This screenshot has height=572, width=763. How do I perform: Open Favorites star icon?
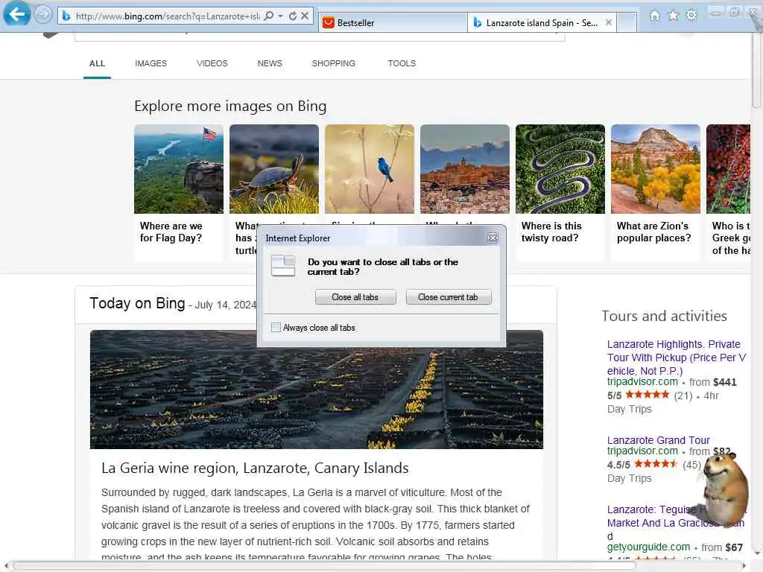pos(673,16)
